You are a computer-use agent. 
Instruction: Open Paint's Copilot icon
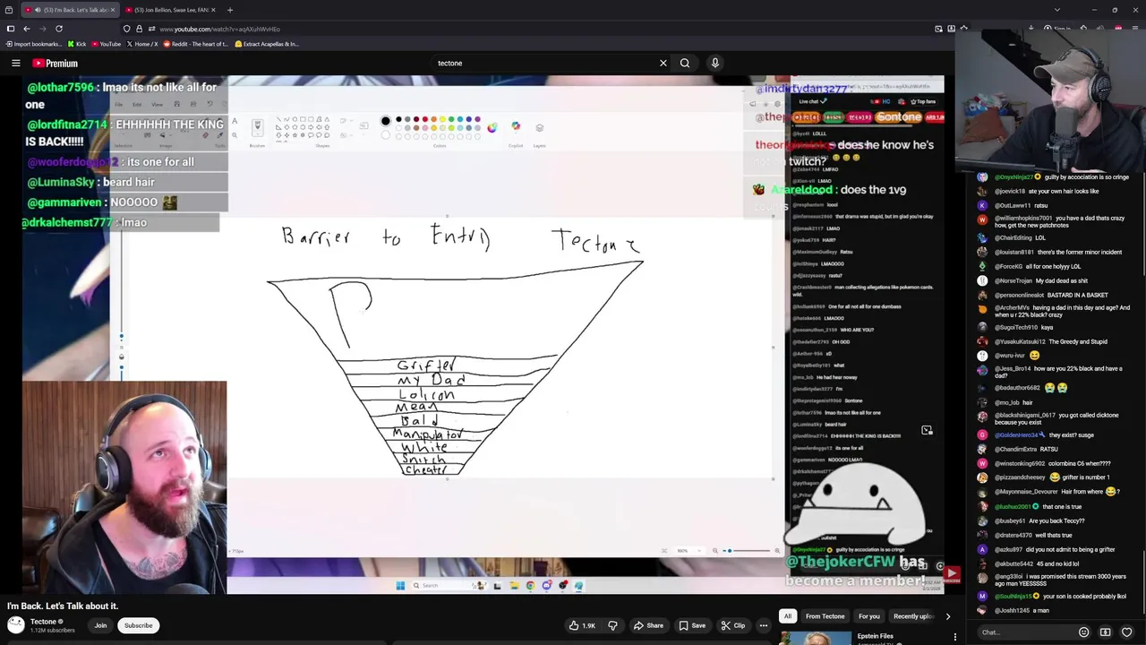click(516, 127)
